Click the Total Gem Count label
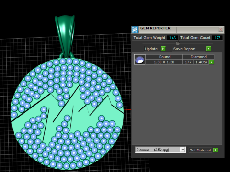Viewport: 230px width, 172px height. tap(195, 38)
